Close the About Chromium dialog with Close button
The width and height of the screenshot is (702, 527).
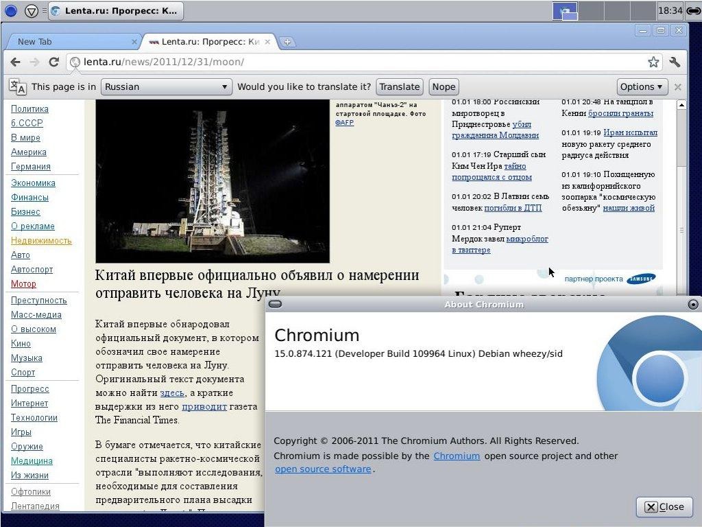pyautogui.click(x=664, y=507)
